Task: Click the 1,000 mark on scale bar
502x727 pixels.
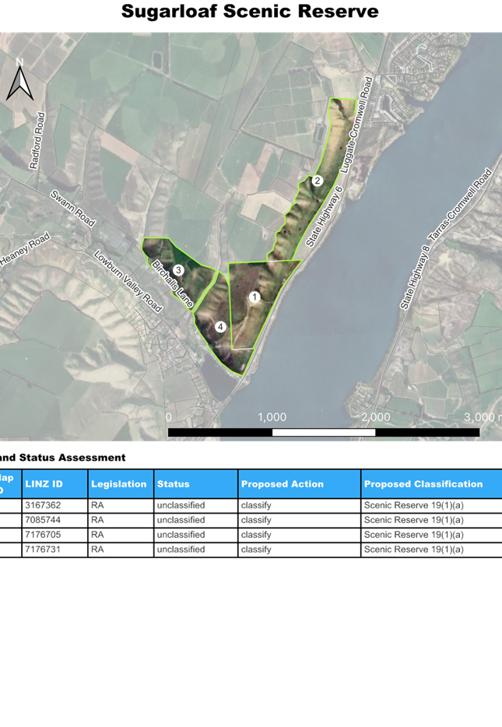Action: (x=272, y=417)
